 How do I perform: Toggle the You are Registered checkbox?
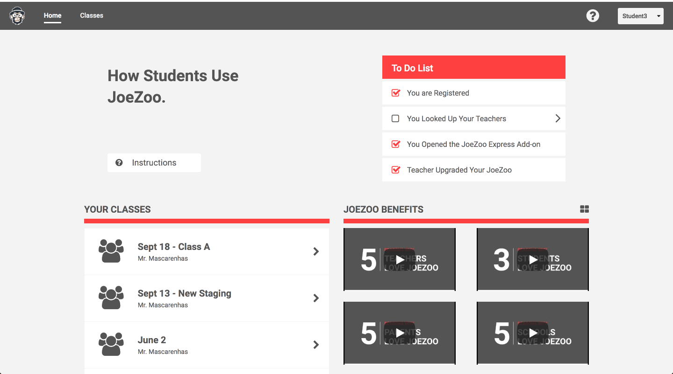click(395, 93)
